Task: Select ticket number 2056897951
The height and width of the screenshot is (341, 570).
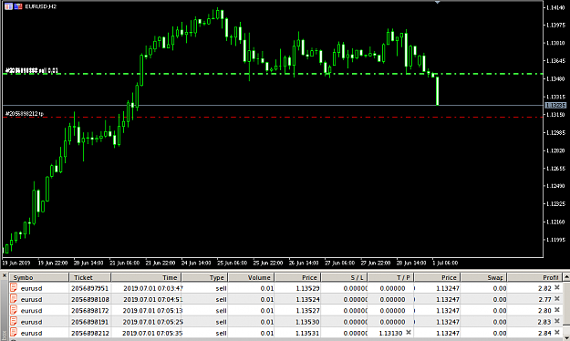Action: (89, 288)
